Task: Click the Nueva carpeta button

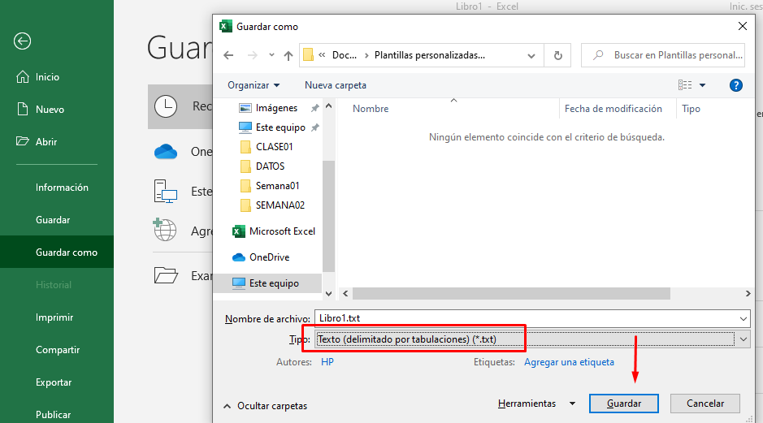Action: [335, 85]
